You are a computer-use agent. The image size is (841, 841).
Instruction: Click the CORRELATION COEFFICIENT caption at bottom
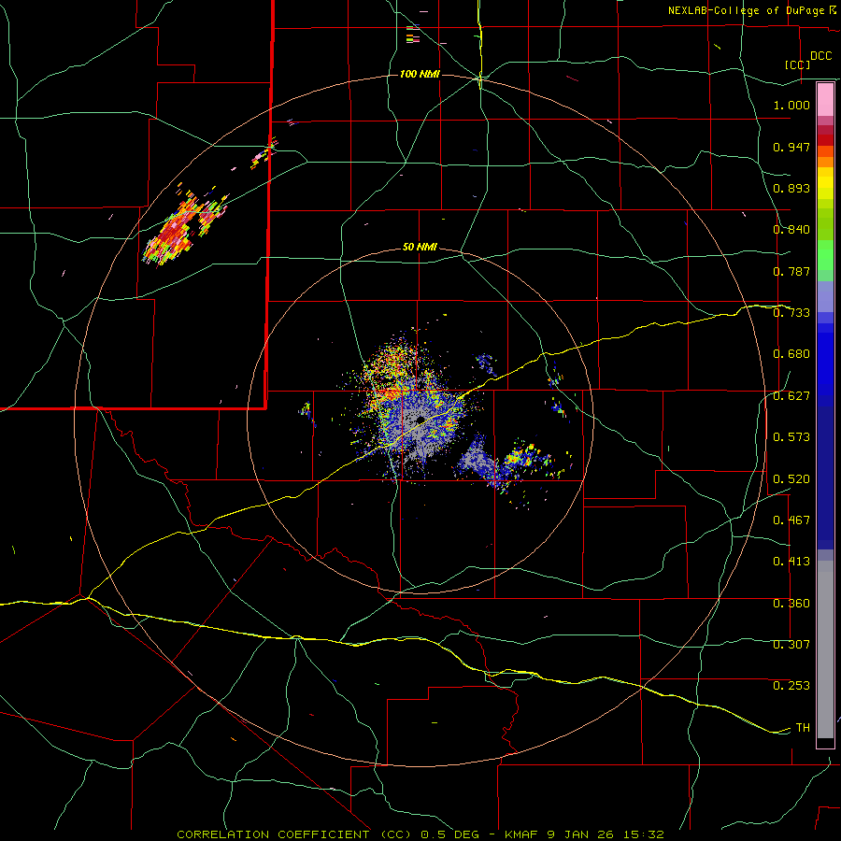[x=420, y=834]
